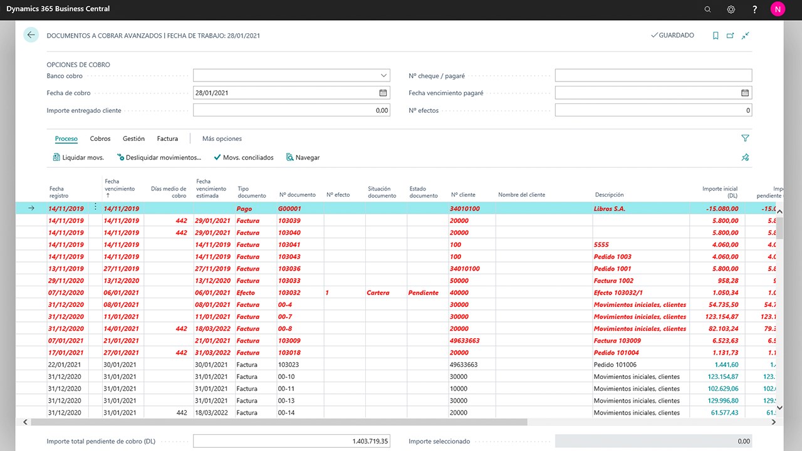Click the Navegar action

point(303,157)
